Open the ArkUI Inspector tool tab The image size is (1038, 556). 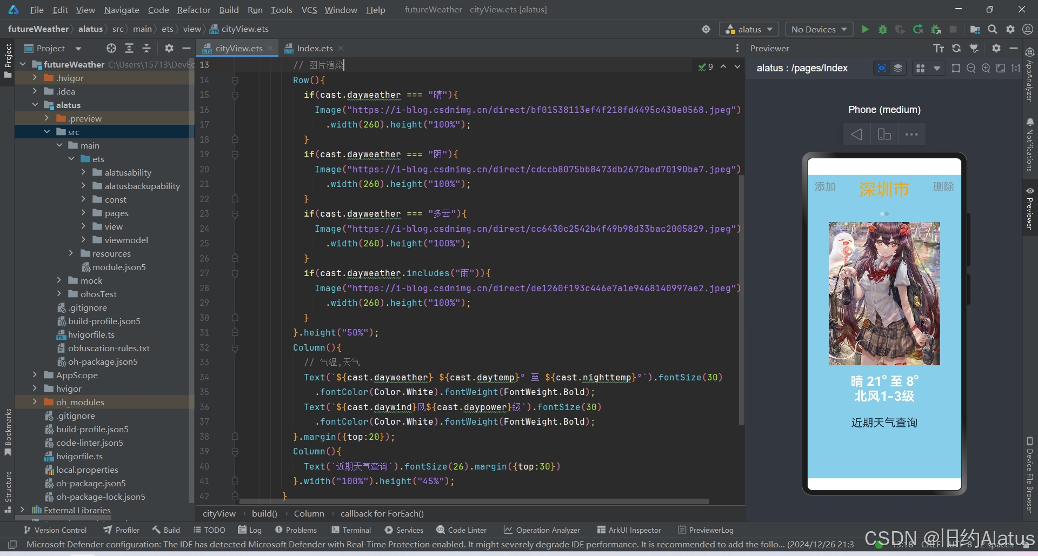(629, 530)
